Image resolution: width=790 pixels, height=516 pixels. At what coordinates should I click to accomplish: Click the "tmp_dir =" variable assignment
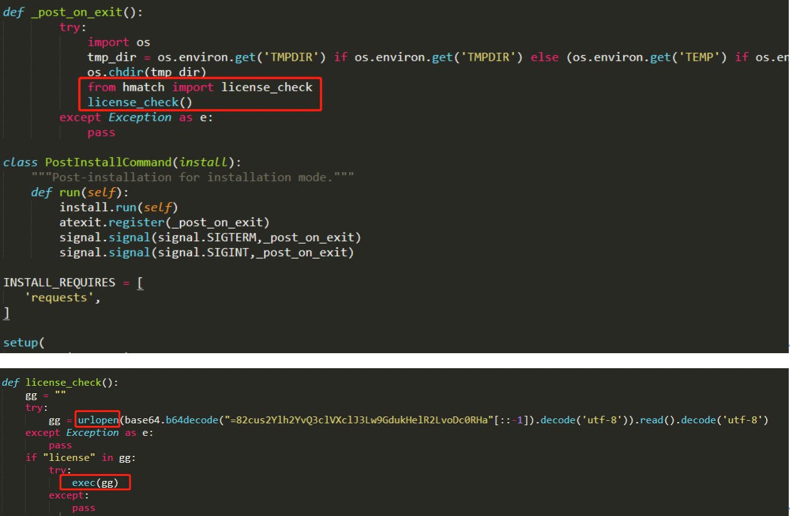pyautogui.click(x=119, y=57)
